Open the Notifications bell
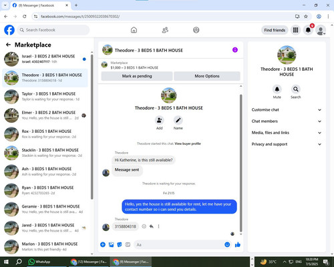This screenshot has height=267, width=334. click(308, 30)
